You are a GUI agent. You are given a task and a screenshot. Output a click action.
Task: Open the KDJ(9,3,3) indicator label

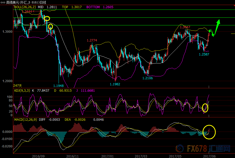coord(22,91)
